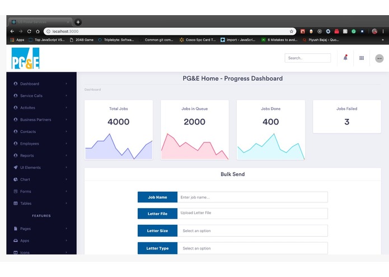Click the Job Name input field
This screenshot has width=389, height=277.
[x=252, y=197]
